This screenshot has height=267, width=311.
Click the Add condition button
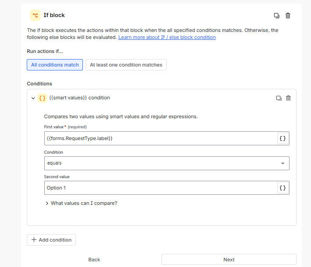51,240
